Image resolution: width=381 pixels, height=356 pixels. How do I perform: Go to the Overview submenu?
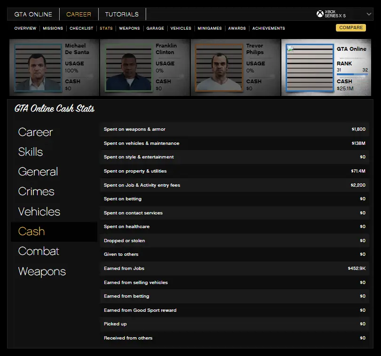25,28
